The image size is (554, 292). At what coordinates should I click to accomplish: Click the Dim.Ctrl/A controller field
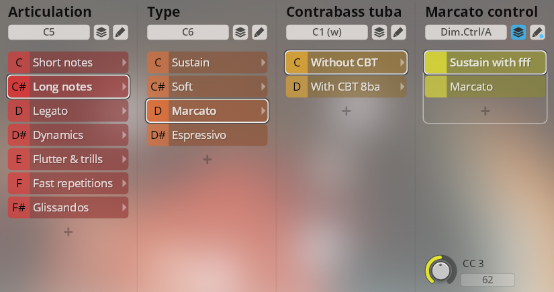click(x=465, y=32)
